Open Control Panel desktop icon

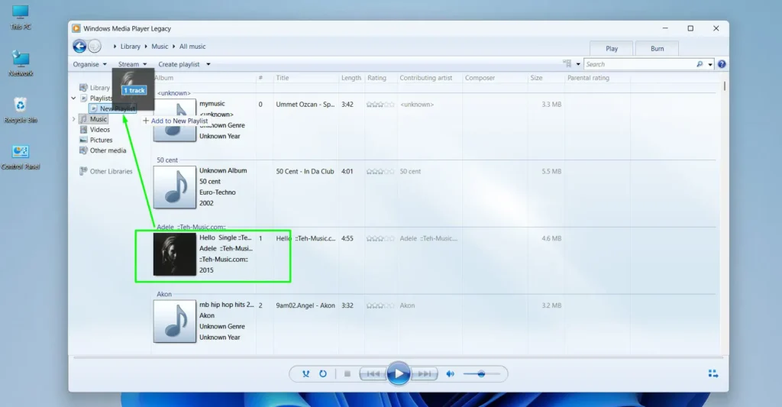click(x=21, y=157)
